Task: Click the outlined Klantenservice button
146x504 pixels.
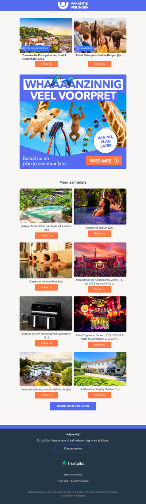Action: point(73,448)
